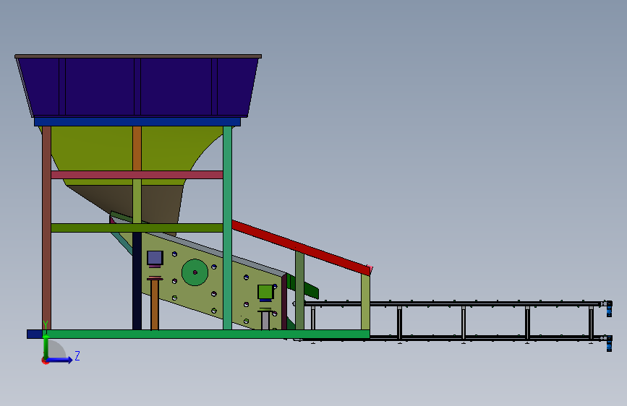
Task: Click the Z axis arrow of the triad
Action: point(60,360)
